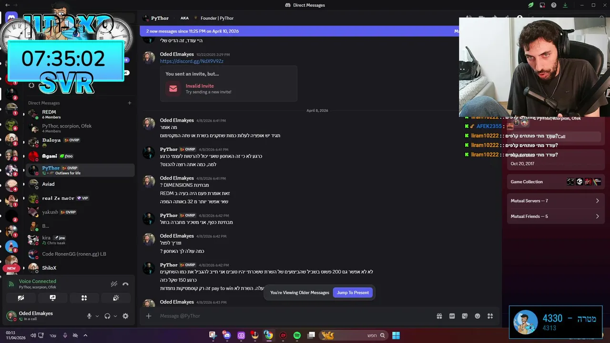Turn on camera in voice panel
The height and width of the screenshot is (343, 610).
(x=21, y=298)
